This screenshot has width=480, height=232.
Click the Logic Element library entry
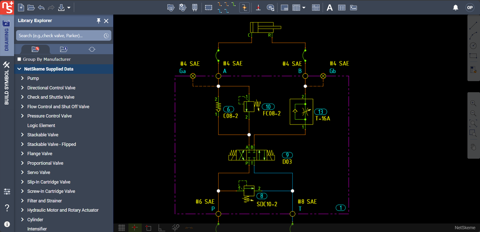click(41, 125)
